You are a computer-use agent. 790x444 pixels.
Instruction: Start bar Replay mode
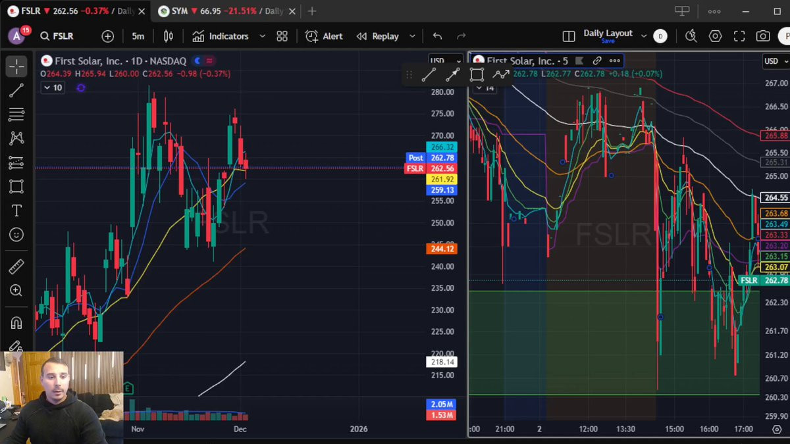click(x=378, y=36)
